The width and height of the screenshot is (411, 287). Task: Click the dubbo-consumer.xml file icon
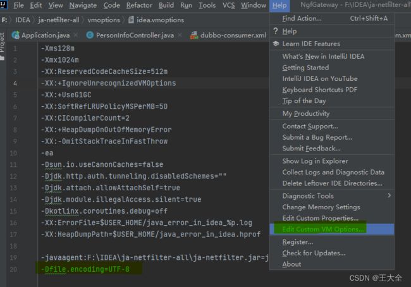(x=194, y=35)
